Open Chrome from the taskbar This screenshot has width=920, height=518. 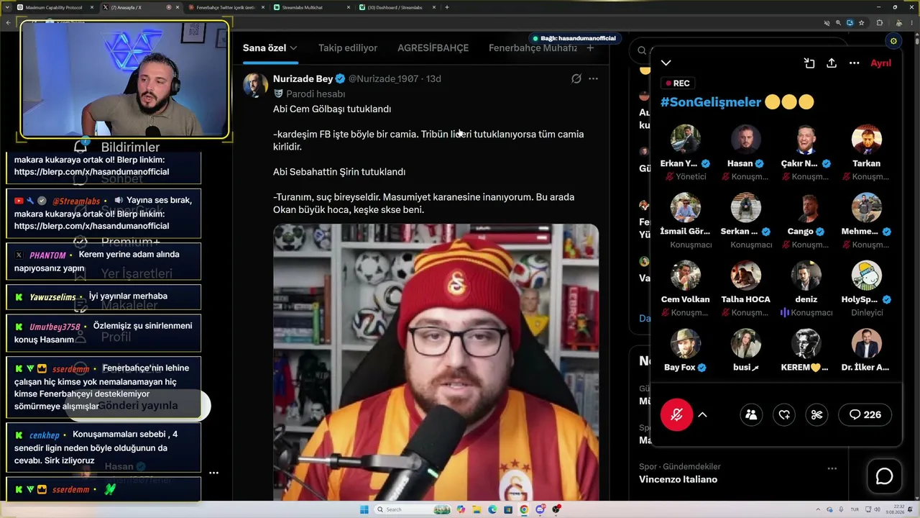[524, 509]
